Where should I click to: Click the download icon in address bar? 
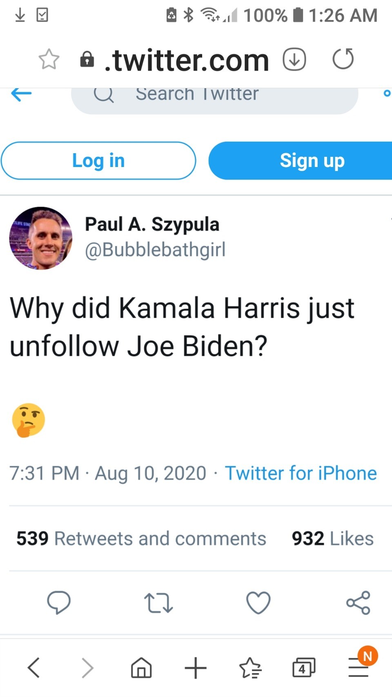294,59
